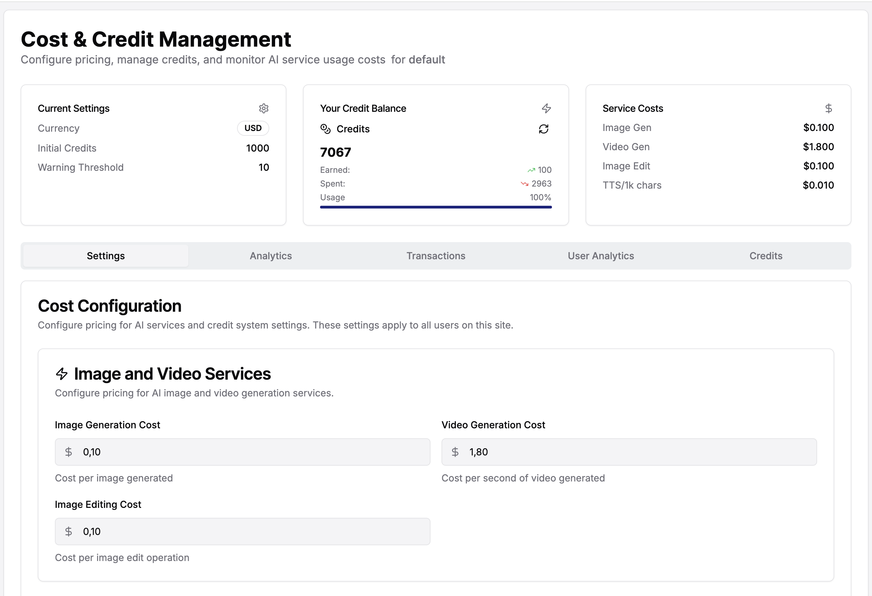Click the credit balance number 7067
This screenshot has width=872, height=596.
click(335, 152)
